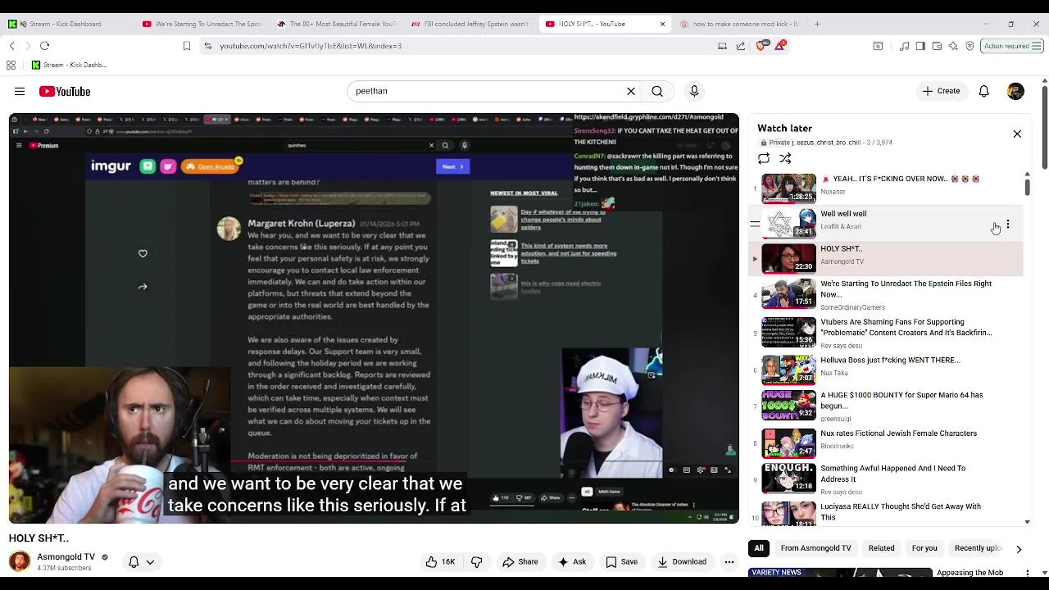Toggle loop playlist
Image resolution: width=1049 pixels, height=590 pixels.
pos(764,158)
